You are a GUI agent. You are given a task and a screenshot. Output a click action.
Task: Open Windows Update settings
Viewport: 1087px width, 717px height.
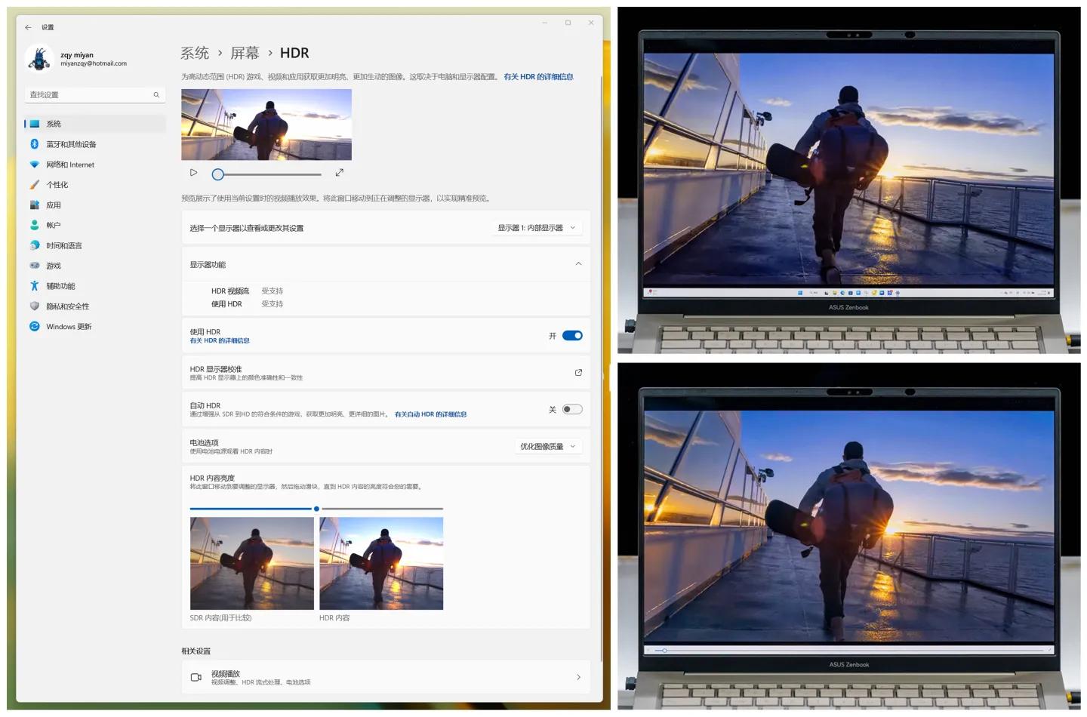69,326
